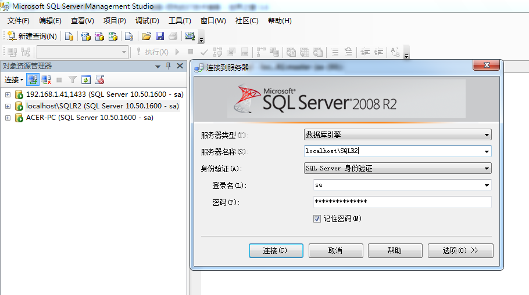The image size is (529, 295).
Task: Open the 窗口(W) menu
Action: 213,21
